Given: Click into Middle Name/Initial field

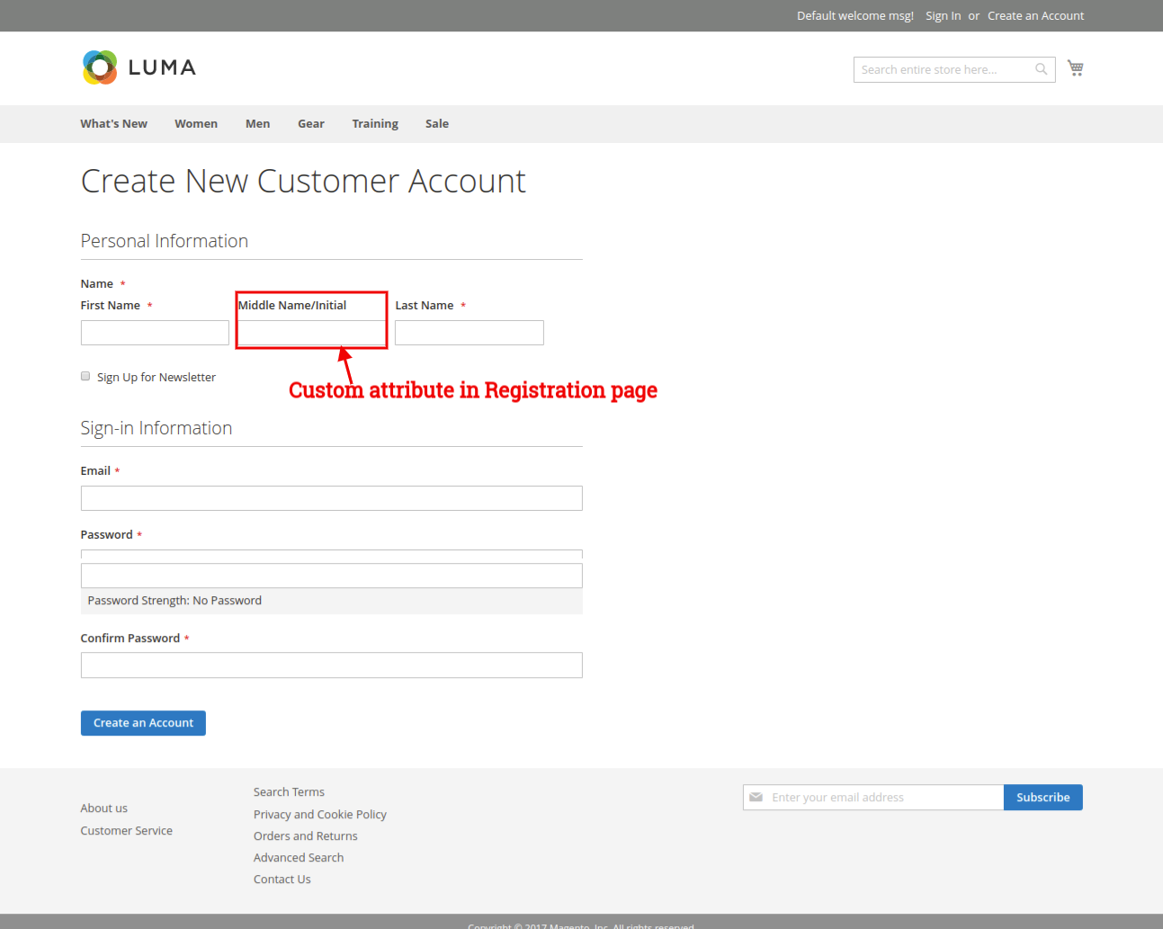Looking at the screenshot, I should tap(311, 333).
